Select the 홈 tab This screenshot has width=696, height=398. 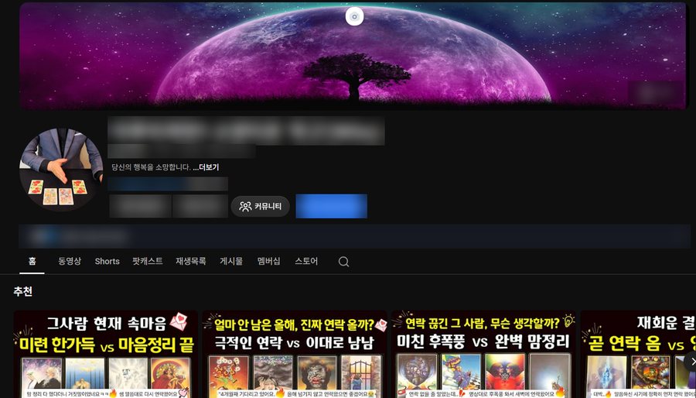tap(32, 261)
